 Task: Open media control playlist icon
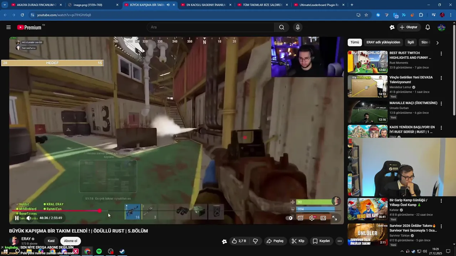point(434,15)
